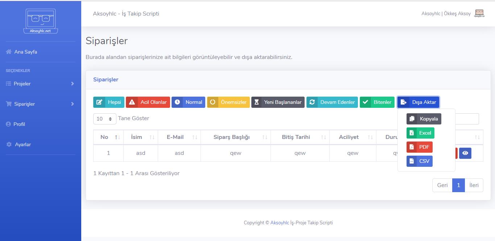495x241 pixels.
Task: Click the Aksoyhlc.net logo in sidebar
Action: (40, 21)
